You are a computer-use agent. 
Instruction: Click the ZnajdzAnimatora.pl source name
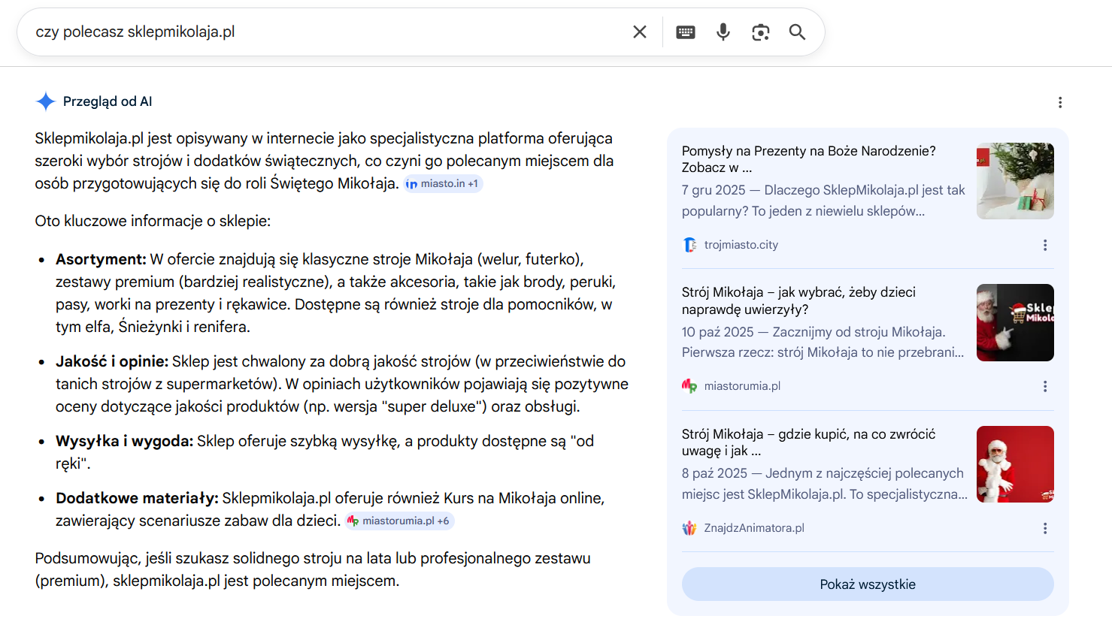[x=754, y=528]
